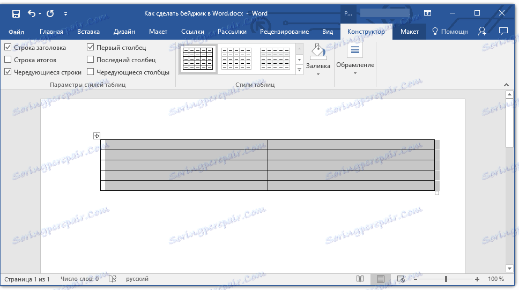Open the Дизайн tab

[x=124, y=32]
